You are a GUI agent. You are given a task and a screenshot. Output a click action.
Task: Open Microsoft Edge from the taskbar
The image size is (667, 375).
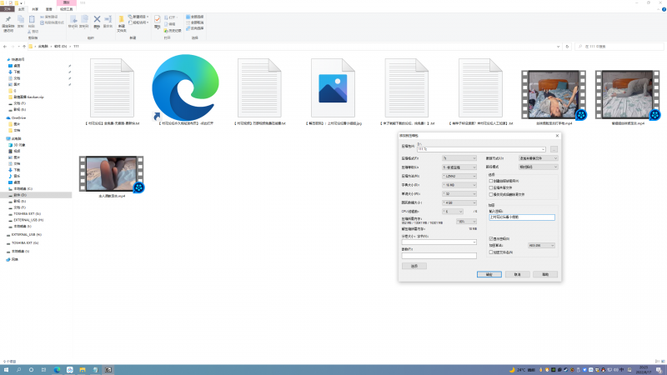click(57, 367)
